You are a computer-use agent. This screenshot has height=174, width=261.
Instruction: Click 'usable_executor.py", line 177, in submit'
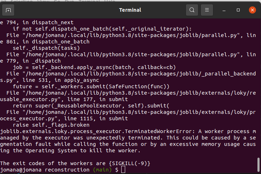[x=64, y=99]
